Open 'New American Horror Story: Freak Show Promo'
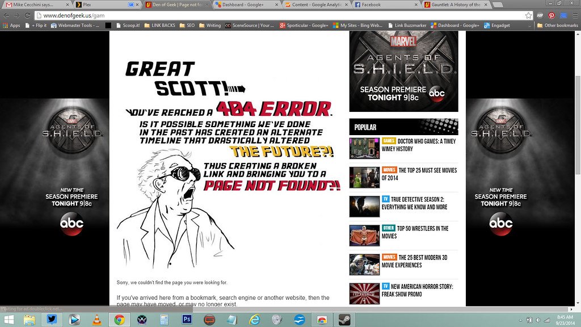 (418, 290)
